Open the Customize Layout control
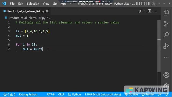This screenshot has width=172, height=97. (153, 4)
